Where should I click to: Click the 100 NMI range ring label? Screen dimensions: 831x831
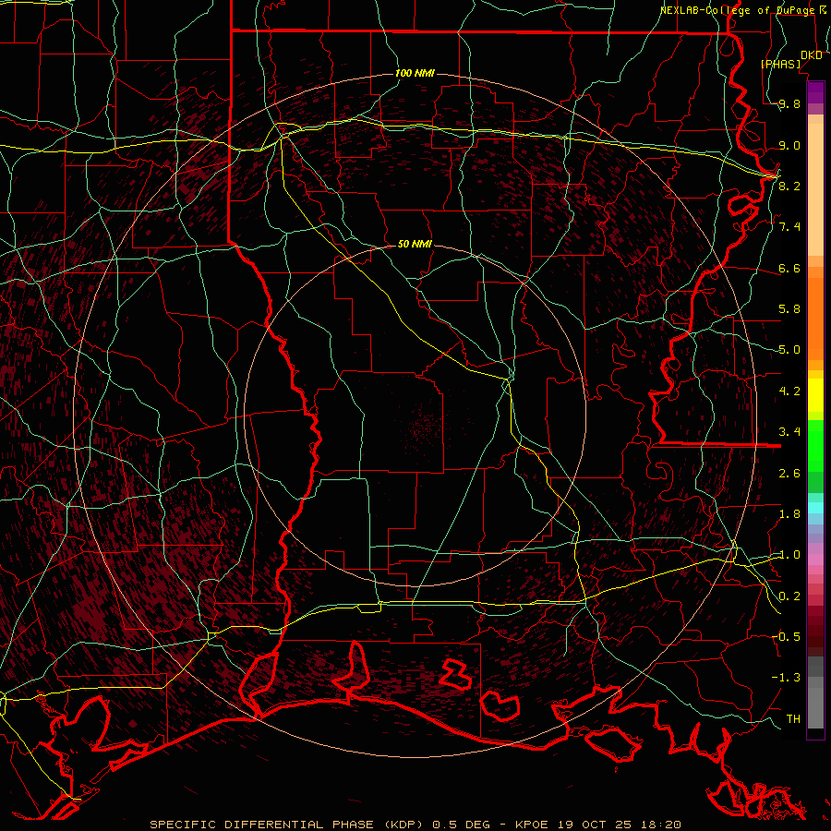click(415, 73)
